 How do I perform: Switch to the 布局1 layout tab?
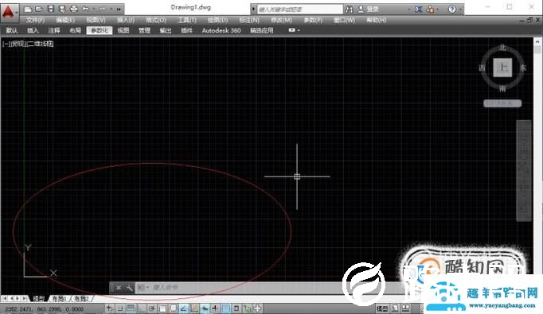point(59,298)
